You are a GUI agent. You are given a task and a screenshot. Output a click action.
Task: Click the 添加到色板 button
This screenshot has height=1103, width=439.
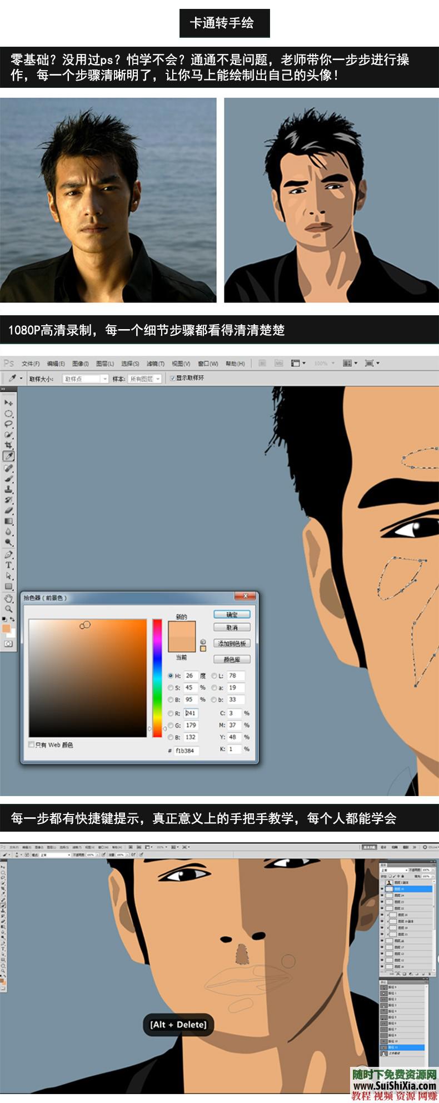[232, 643]
